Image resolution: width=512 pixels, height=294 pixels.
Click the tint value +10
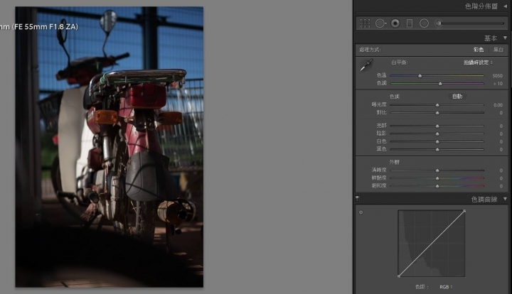point(498,84)
